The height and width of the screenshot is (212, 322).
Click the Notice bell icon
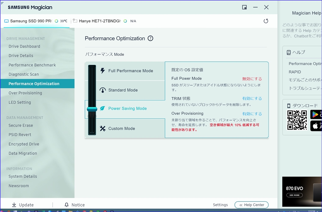[x=67, y=205]
